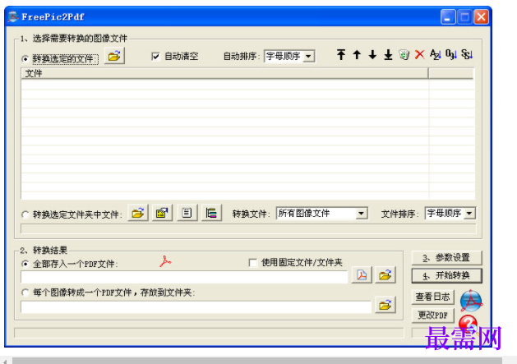Browse for folder to convert
Screen dimensions: 517x364
[138, 213]
